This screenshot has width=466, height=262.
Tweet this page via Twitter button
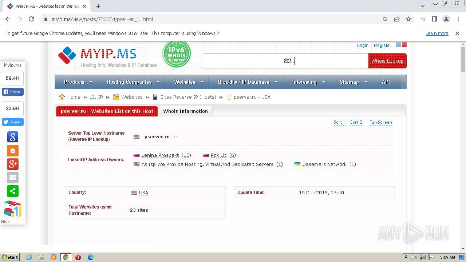tap(13, 122)
